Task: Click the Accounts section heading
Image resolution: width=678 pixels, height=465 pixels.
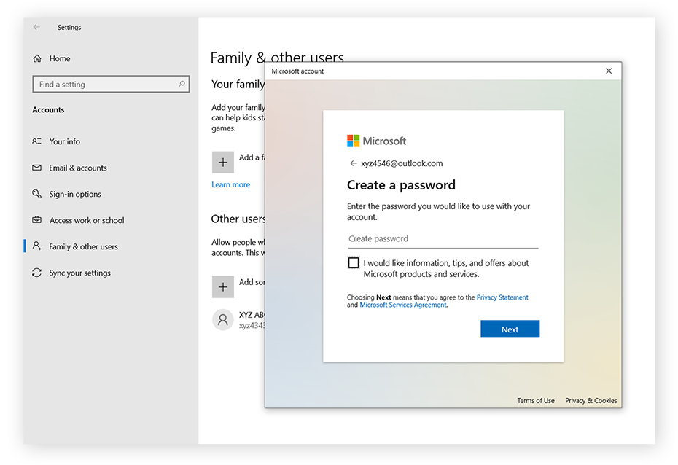Action: (48, 110)
